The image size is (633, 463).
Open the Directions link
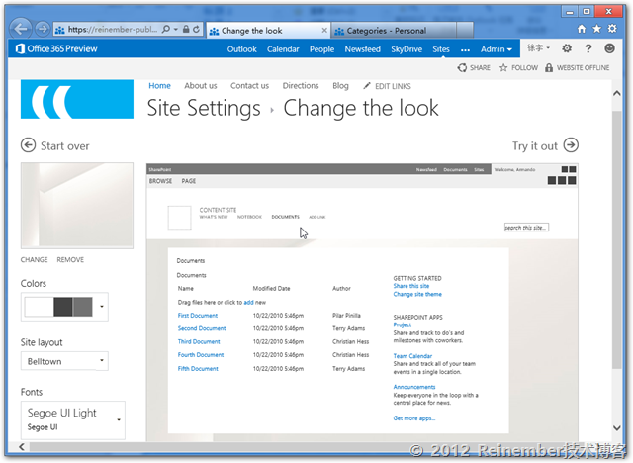coord(301,86)
